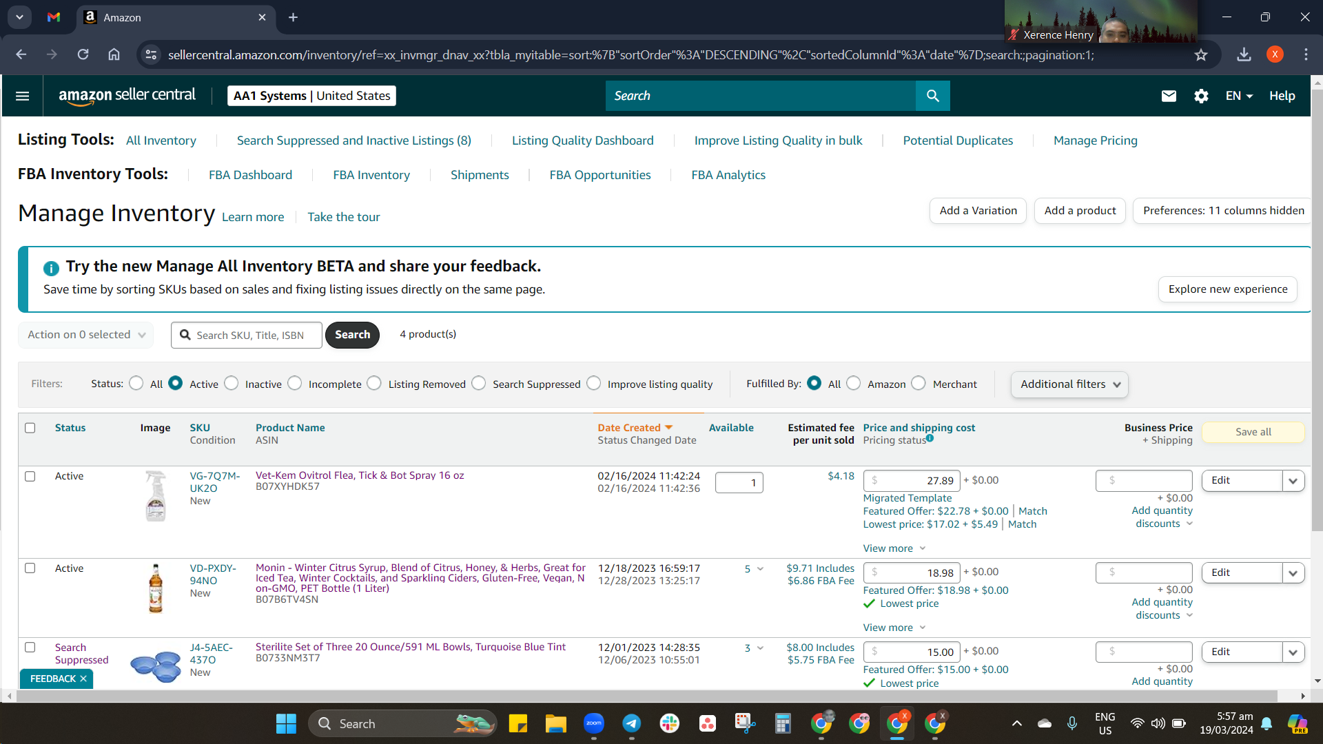
Task: Select the Listing Removed status filter
Action: 374,383
